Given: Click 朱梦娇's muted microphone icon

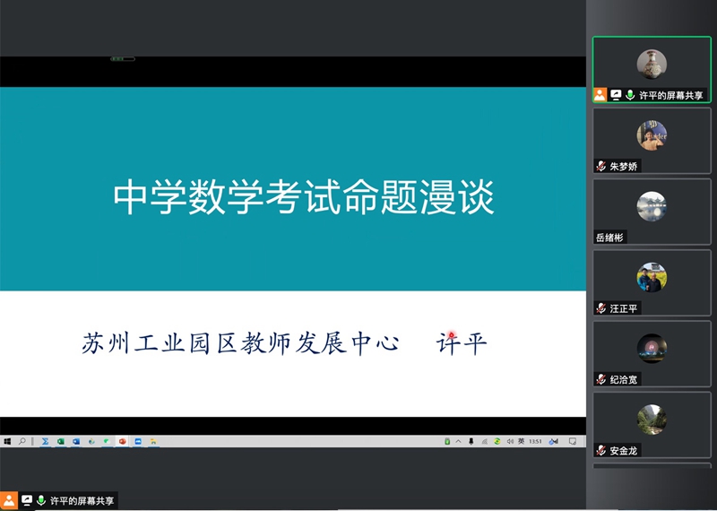Looking at the screenshot, I should pyautogui.click(x=601, y=166).
